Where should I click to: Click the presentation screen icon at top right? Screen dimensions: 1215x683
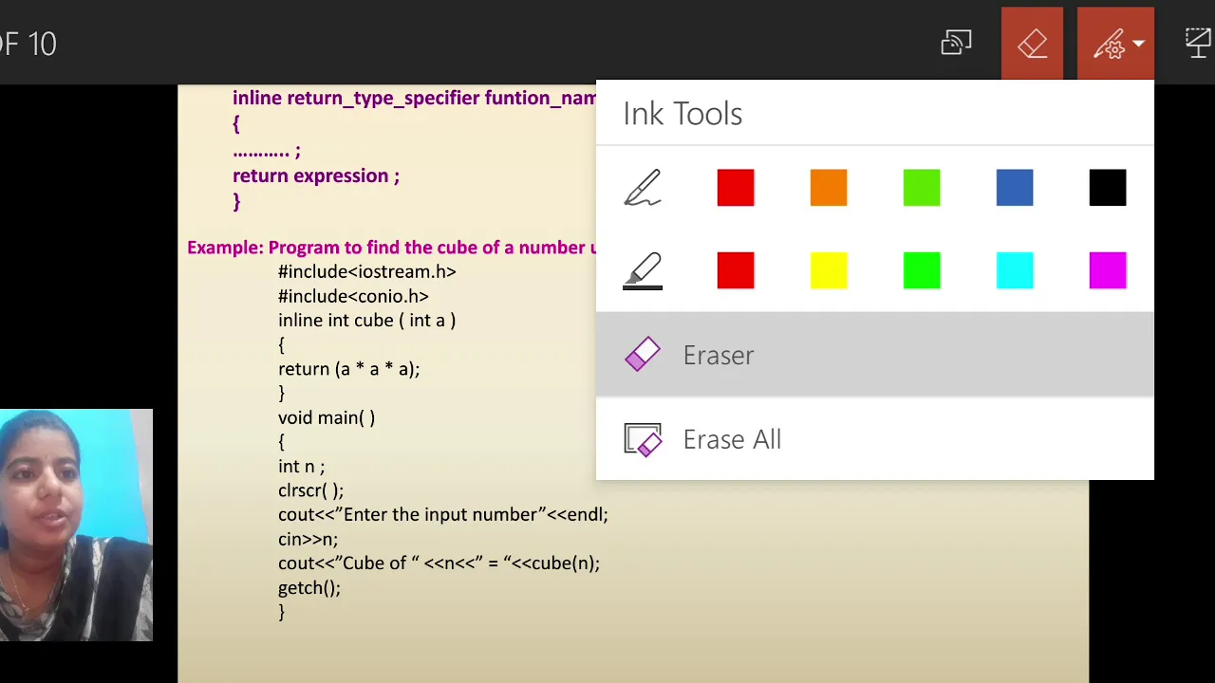1199,43
